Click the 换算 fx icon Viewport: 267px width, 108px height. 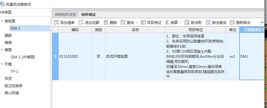(x=167, y=22)
